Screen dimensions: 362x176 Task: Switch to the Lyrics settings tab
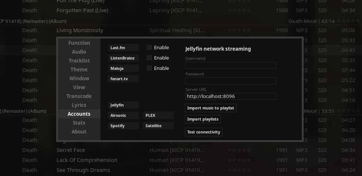point(79,105)
